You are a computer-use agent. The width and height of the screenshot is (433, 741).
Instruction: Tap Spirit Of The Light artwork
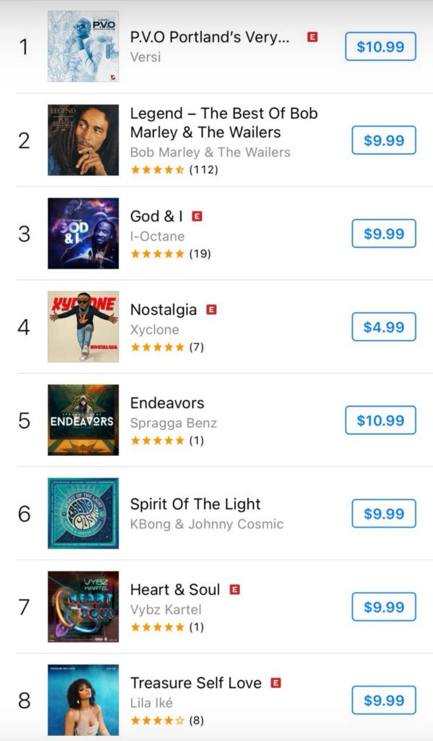(x=83, y=513)
